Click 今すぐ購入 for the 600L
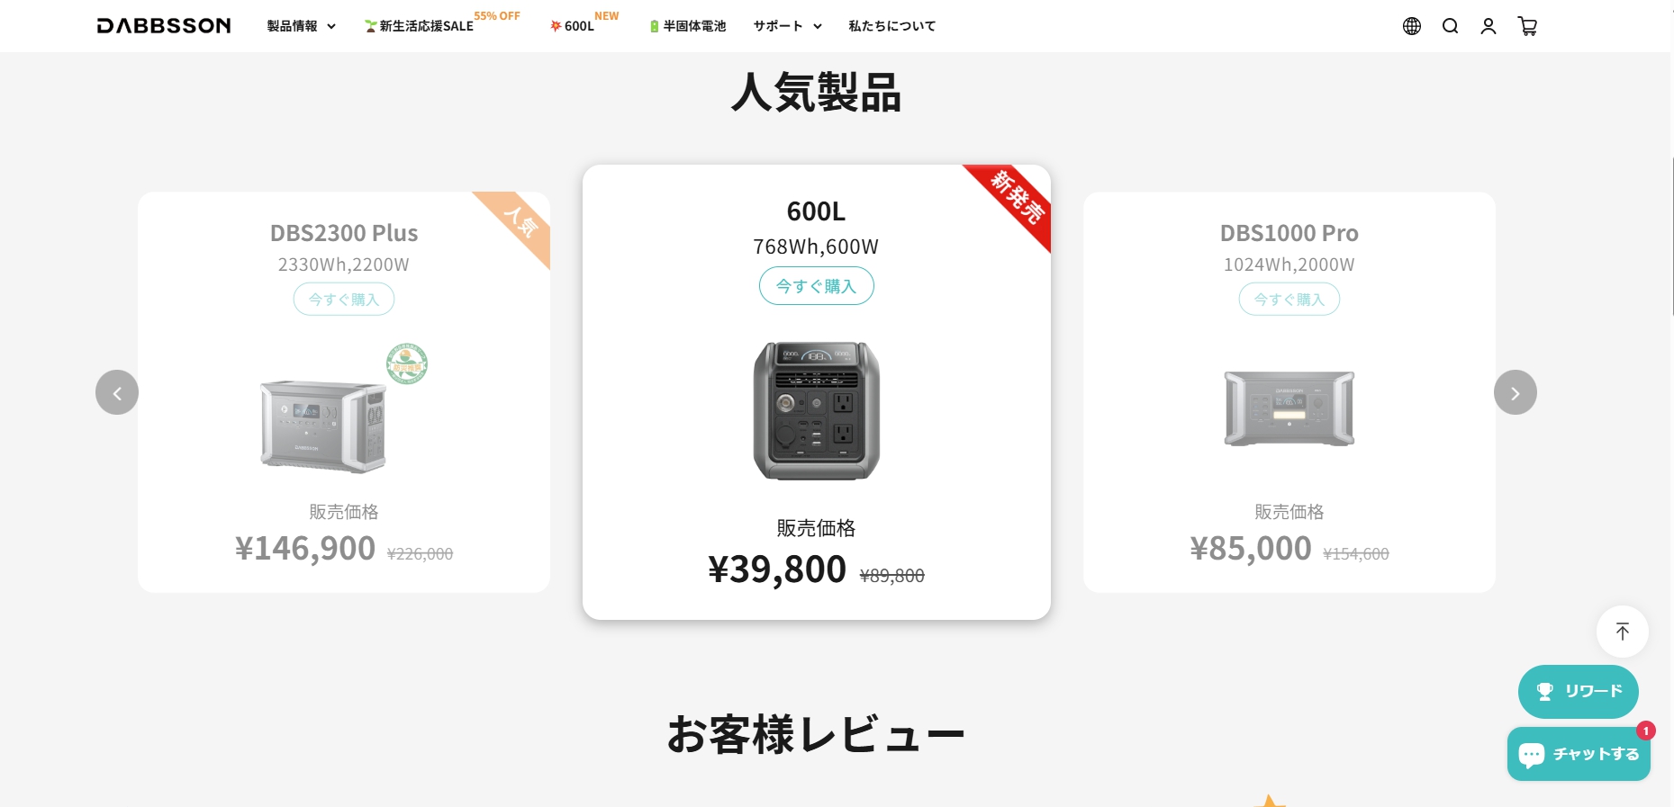 817,286
